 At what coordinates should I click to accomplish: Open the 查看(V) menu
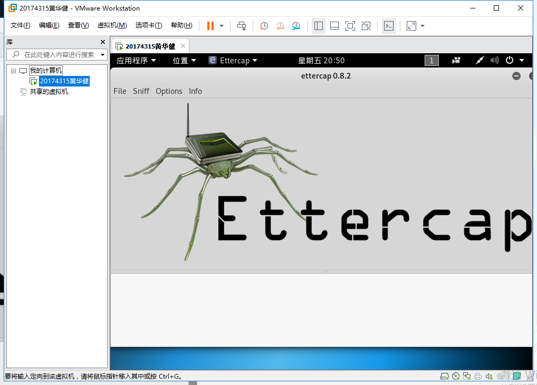(78, 25)
